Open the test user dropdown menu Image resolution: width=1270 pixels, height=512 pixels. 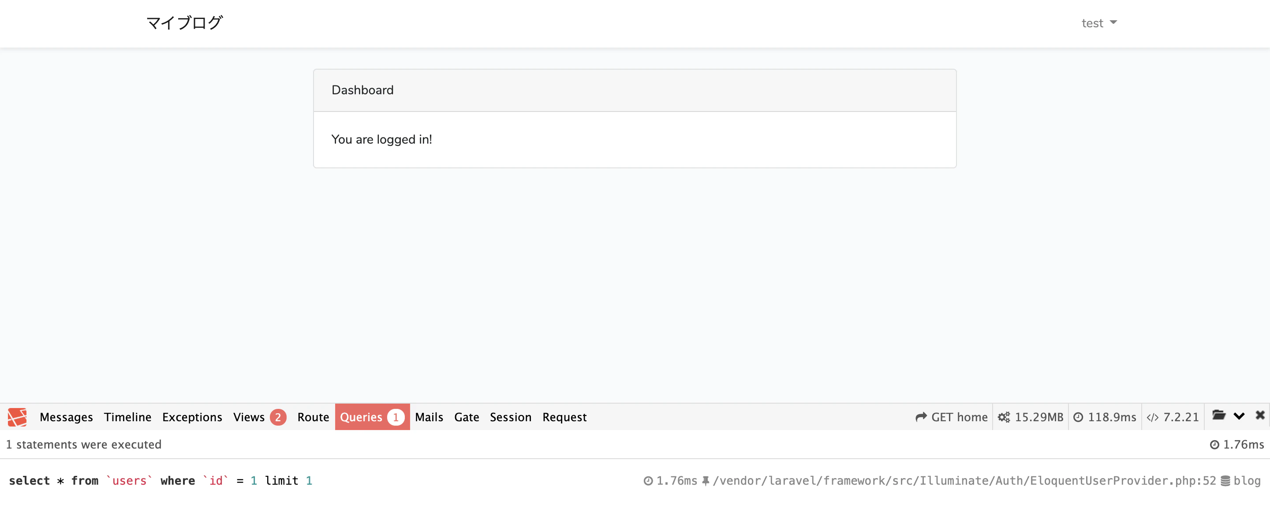[1099, 23]
